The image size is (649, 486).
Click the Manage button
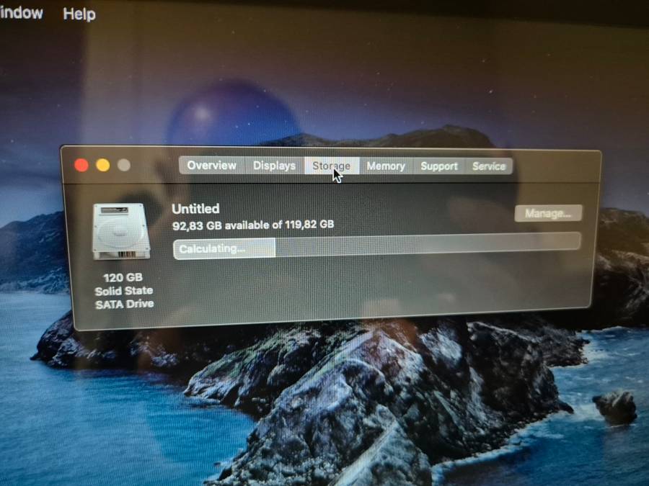[548, 213]
